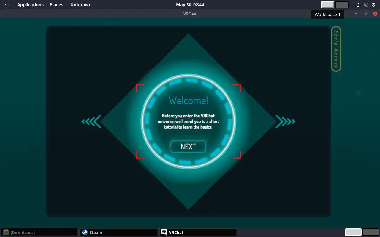Open the Applications menu
This screenshot has height=237, width=380.
(30, 5)
